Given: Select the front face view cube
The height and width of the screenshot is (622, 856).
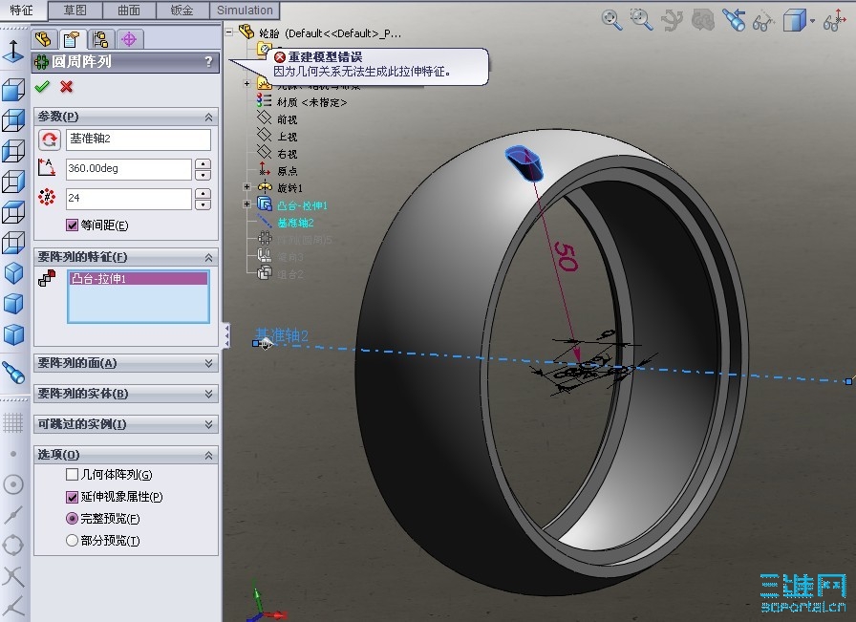Looking at the screenshot, I should (13, 90).
